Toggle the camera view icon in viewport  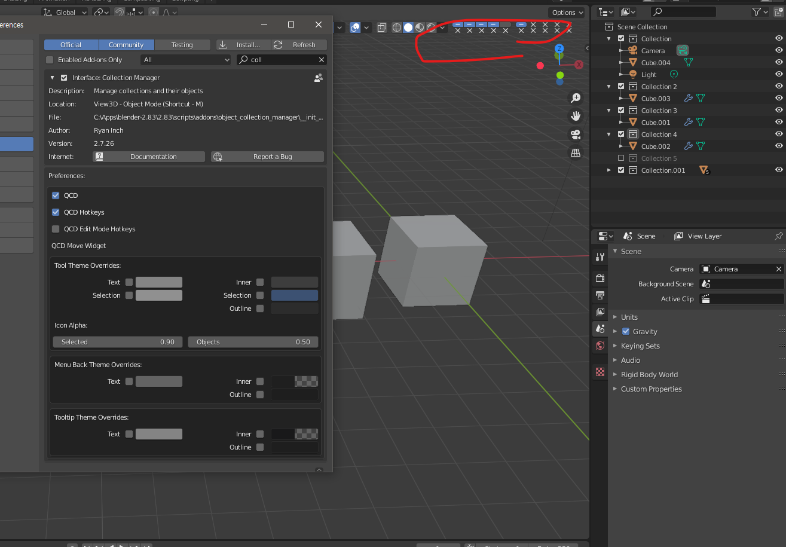click(576, 135)
